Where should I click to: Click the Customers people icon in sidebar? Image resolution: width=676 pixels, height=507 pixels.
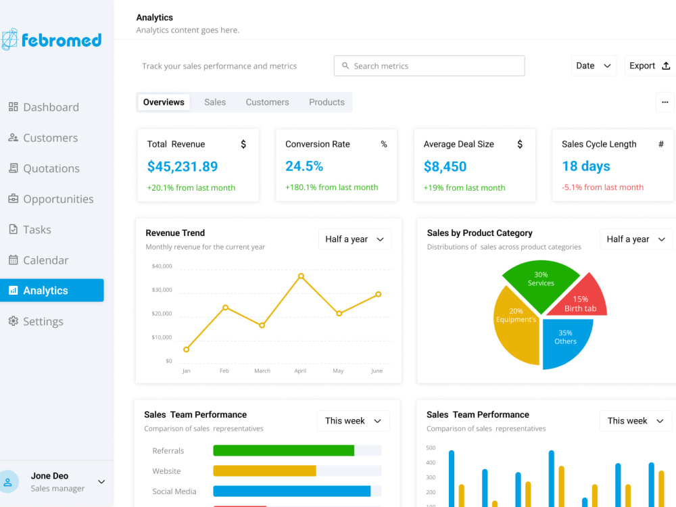14,137
